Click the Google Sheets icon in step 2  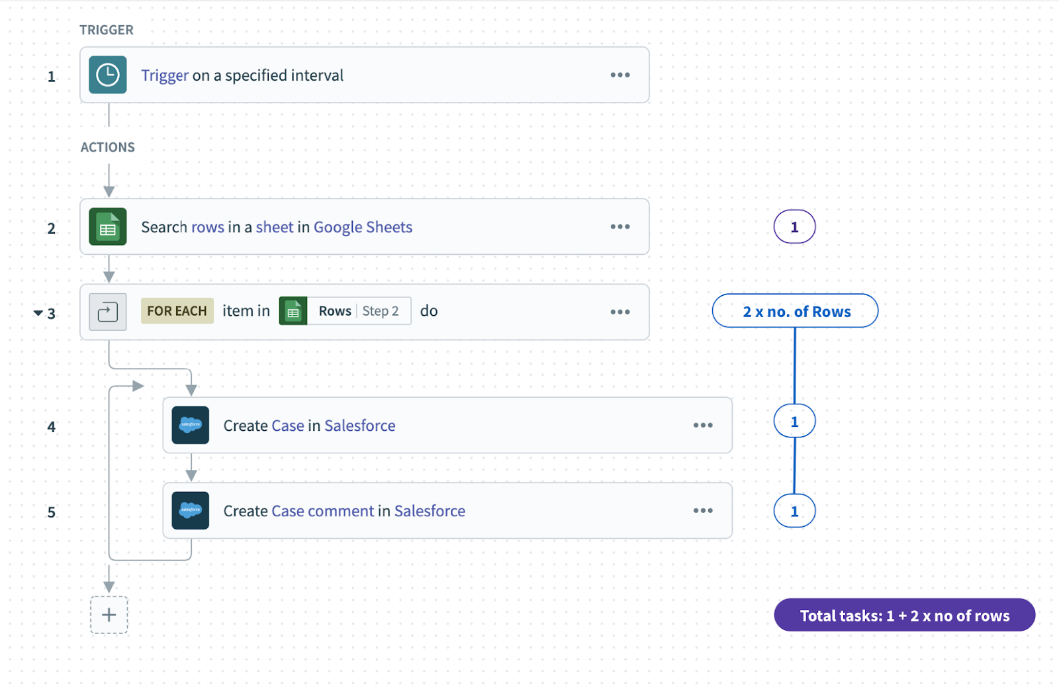pyautogui.click(x=108, y=227)
